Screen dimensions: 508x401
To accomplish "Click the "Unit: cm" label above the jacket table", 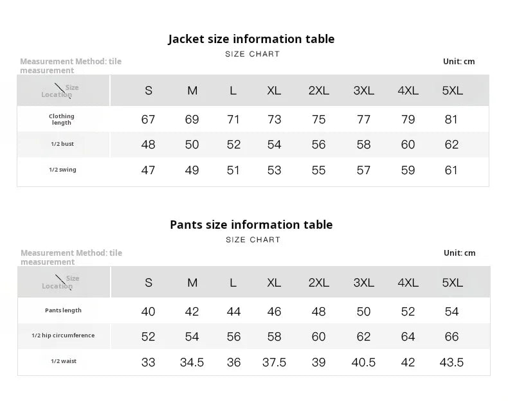I will point(458,62).
